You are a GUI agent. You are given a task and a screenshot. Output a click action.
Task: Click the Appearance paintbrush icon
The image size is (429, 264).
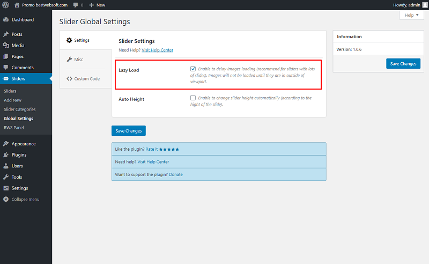pos(6,144)
